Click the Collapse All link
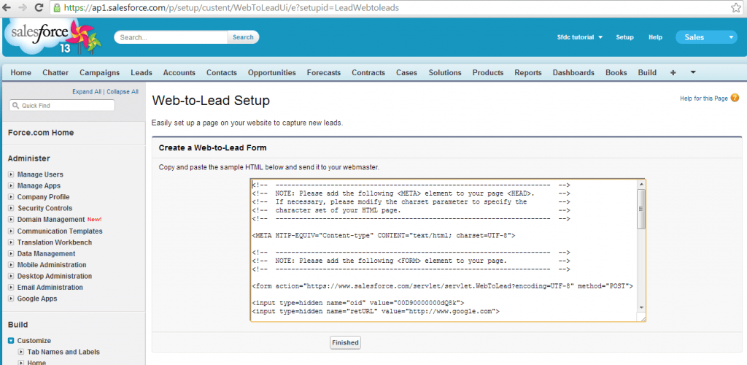This screenshot has height=365, width=747. pos(123,91)
